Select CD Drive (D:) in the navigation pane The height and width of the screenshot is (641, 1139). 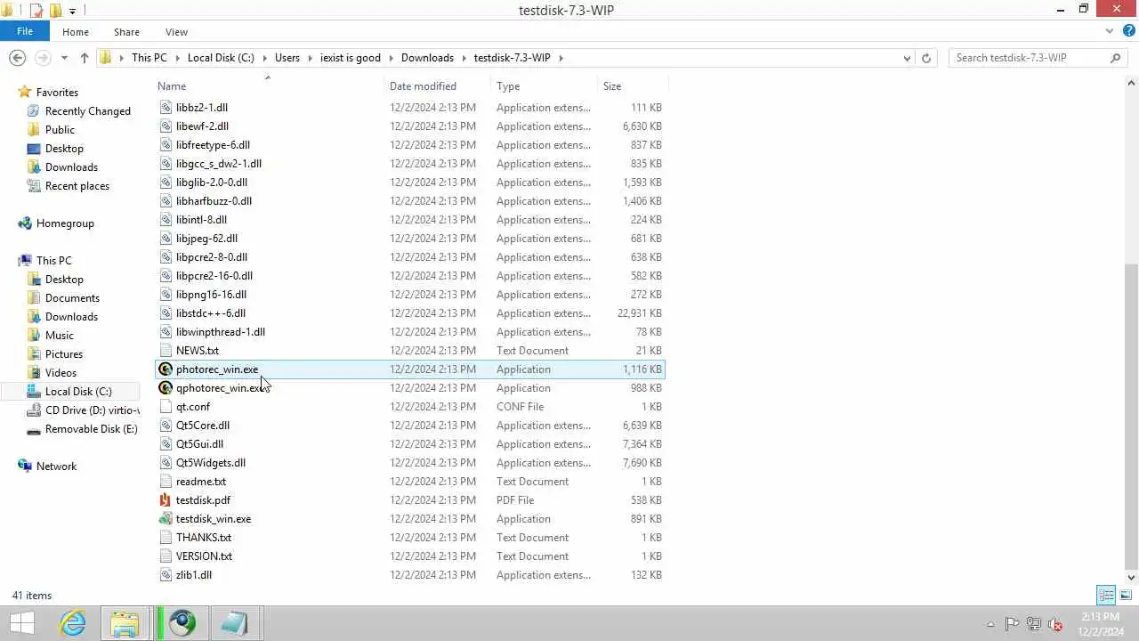point(93,410)
